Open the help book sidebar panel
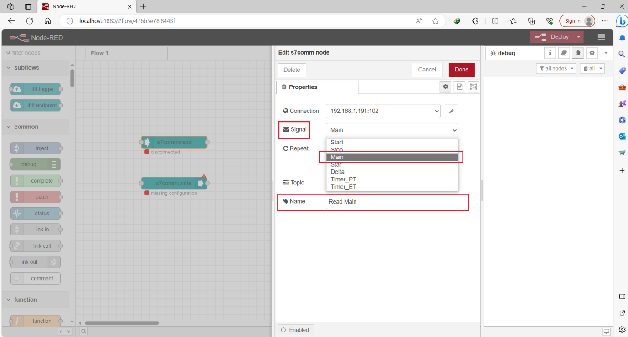Image resolution: width=628 pixels, height=337 pixels. (x=564, y=53)
